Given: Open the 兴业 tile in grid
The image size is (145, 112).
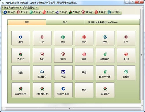Looking at the screenshot, I should tap(63, 73).
